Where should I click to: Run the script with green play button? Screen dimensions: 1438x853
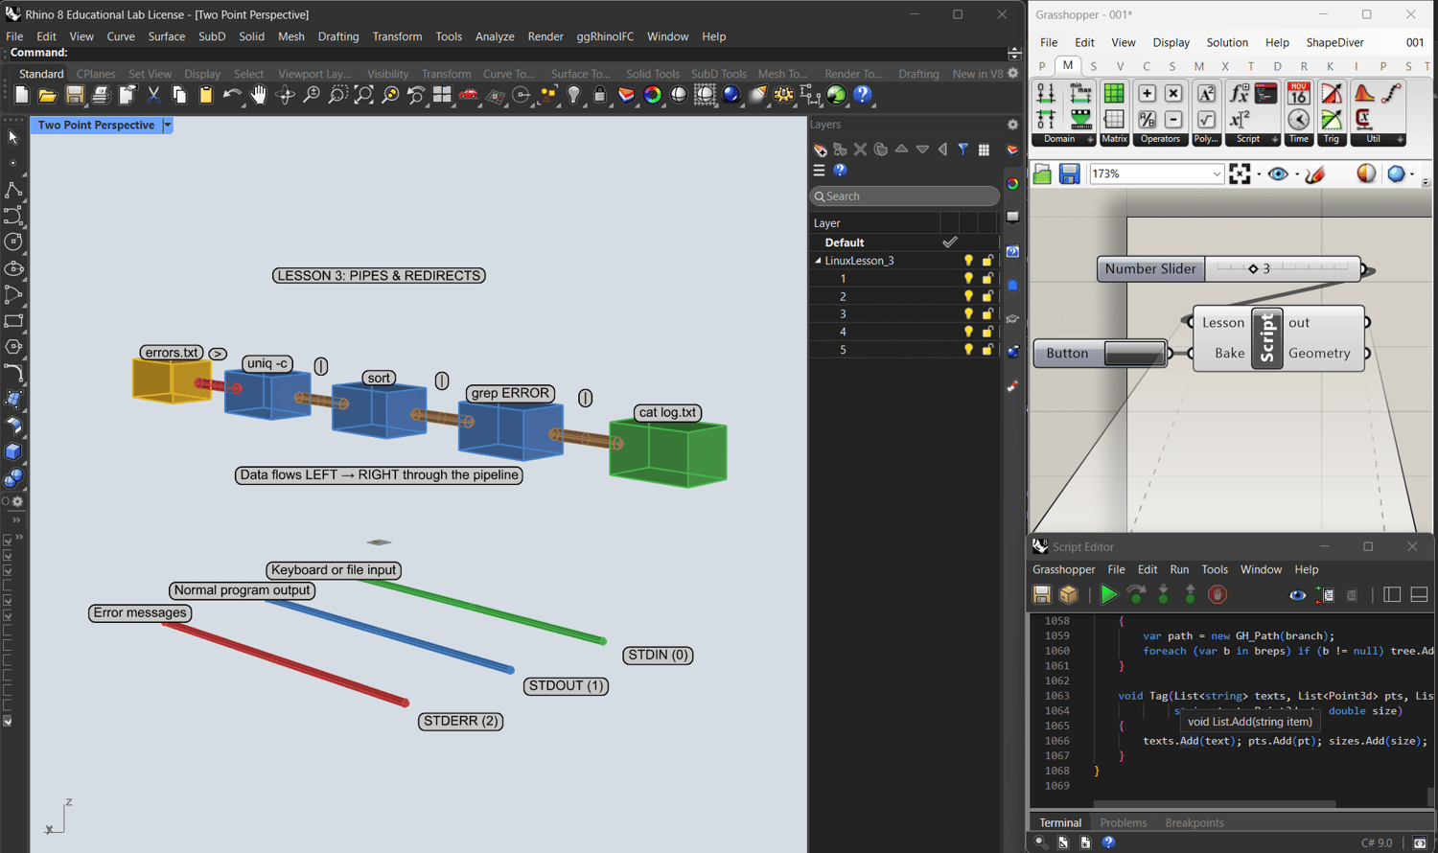(x=1108, y=595)
